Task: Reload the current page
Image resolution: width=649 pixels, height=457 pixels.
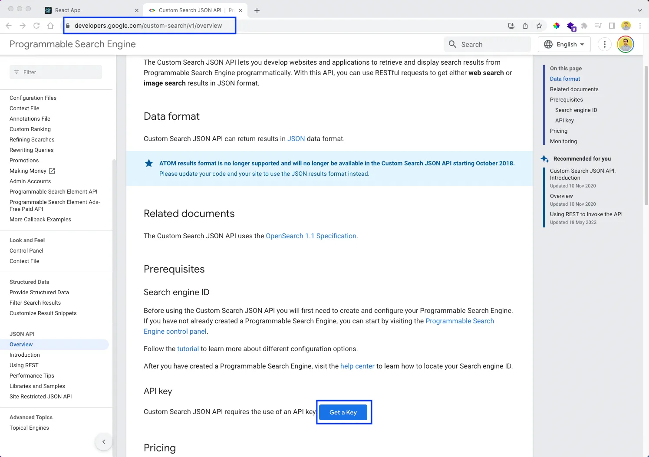Action: tap(36, 26)
